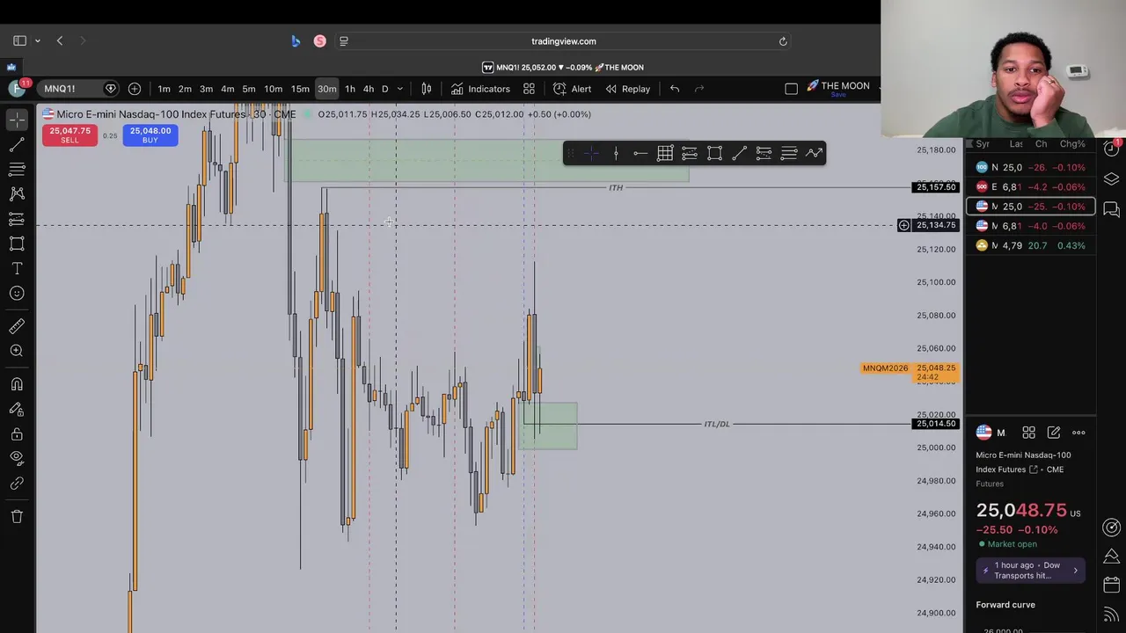Select the path polyline tool in favorites toolbar
The width and height of the screenshot is (1126, 633).
coord(814,154)
